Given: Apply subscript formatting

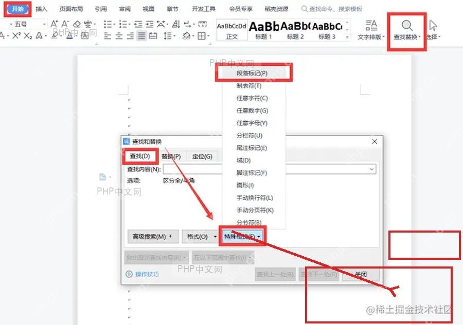Looking at the screenshot, I should 28,36.
